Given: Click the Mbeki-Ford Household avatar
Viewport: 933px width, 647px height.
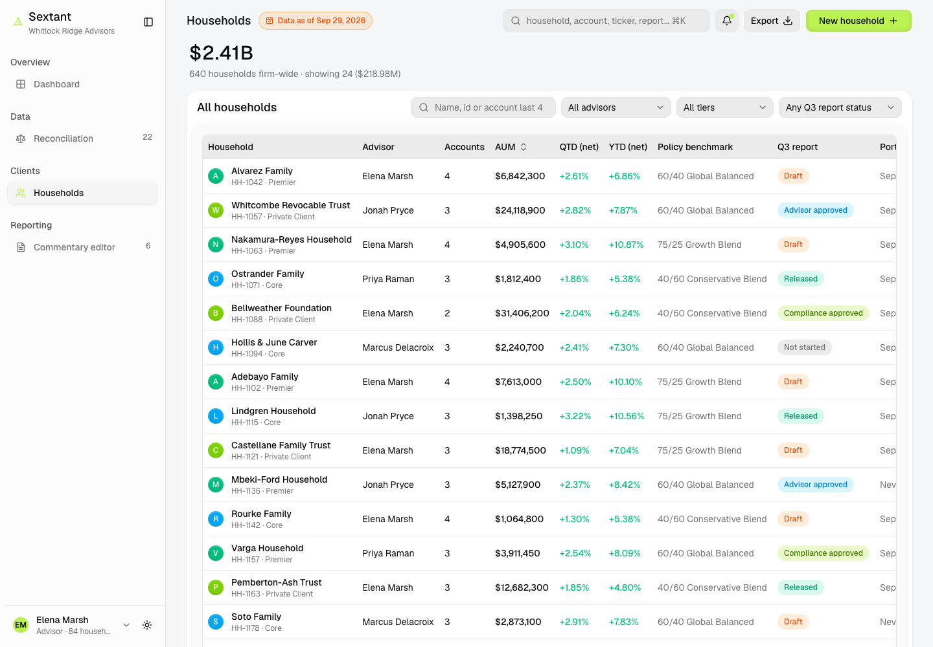Looking at the screenshot, I should 216,485.
